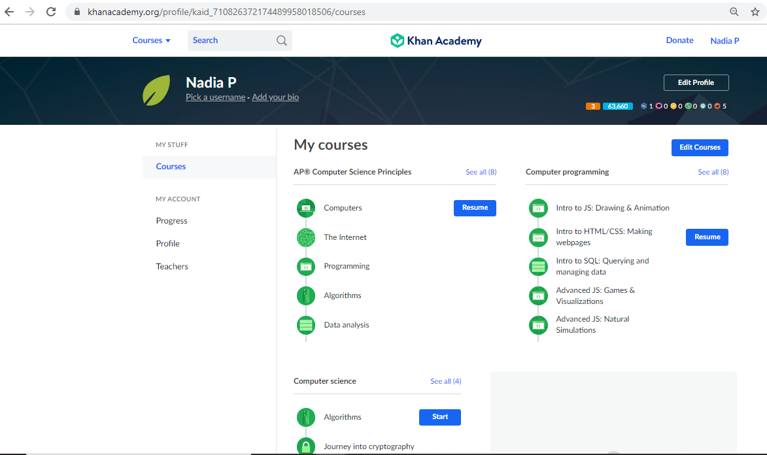Click the browser forward arrow
The width and height of the screenshot is (767, 455).
pyautogui.click(x=30, y=12)
